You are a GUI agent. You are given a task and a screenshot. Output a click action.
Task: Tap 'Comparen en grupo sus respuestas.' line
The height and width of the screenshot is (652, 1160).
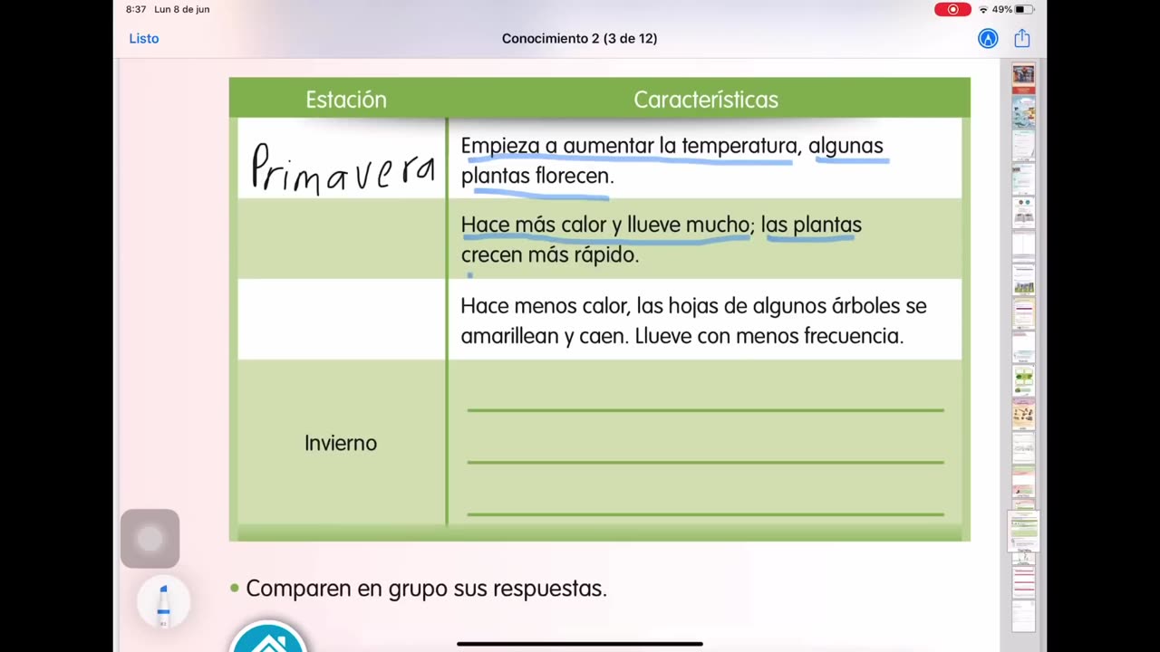click(426, 589)
